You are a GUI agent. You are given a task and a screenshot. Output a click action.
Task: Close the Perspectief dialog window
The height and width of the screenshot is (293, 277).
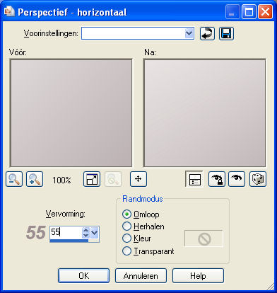tap(266, 12)
